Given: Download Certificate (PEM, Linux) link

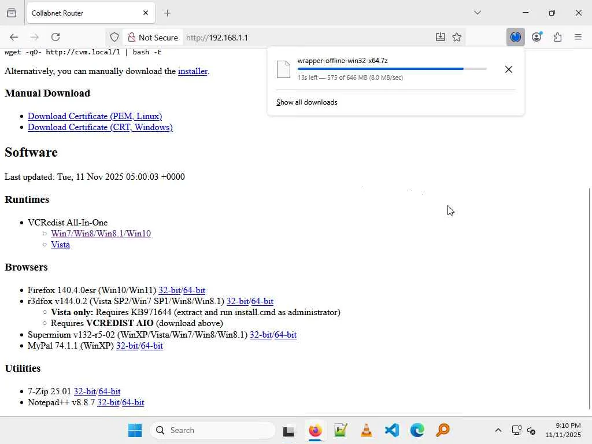Looking at the screenshot, I should [x=95, y=116].
